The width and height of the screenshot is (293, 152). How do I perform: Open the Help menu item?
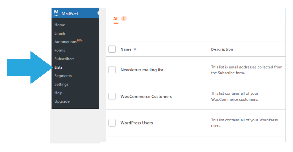(58, 93)
